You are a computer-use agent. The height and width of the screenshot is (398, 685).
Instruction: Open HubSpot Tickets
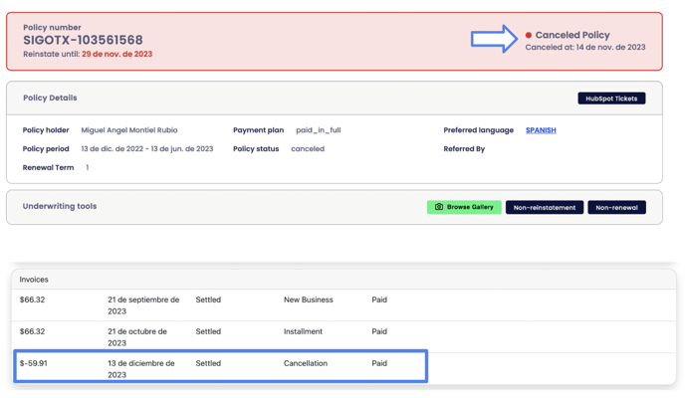pyautogui.click(x=610, y=99)
